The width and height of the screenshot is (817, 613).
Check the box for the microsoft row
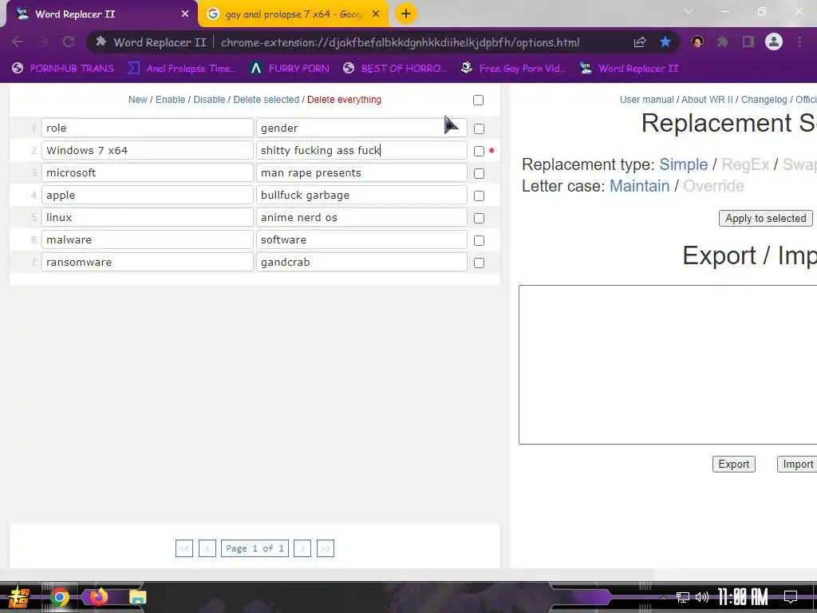click(x=480, y=173)
